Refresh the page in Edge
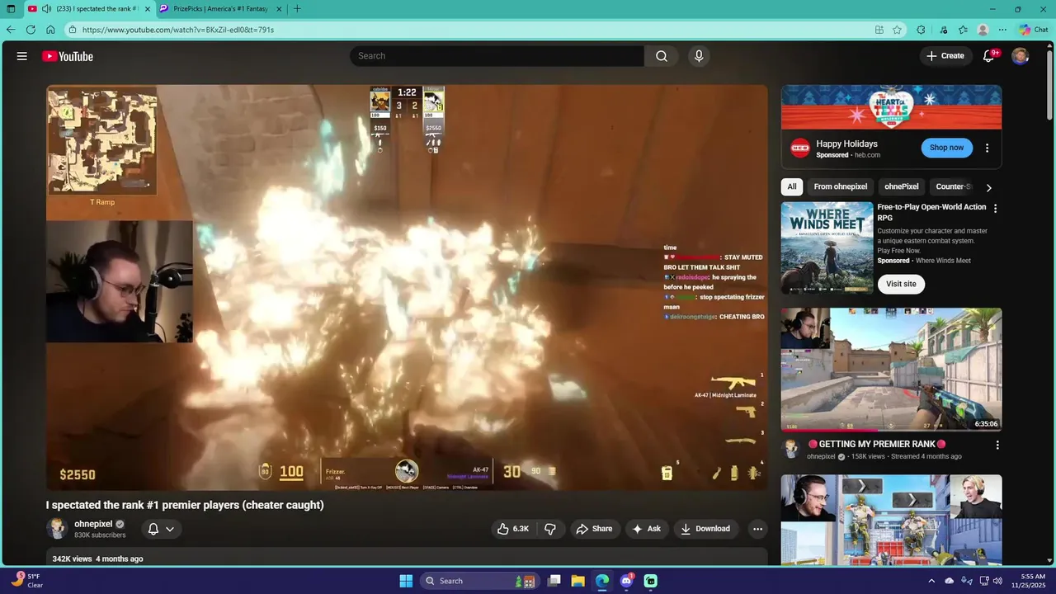The height and width of the screenshot is (594, 1056). [31, 30]
